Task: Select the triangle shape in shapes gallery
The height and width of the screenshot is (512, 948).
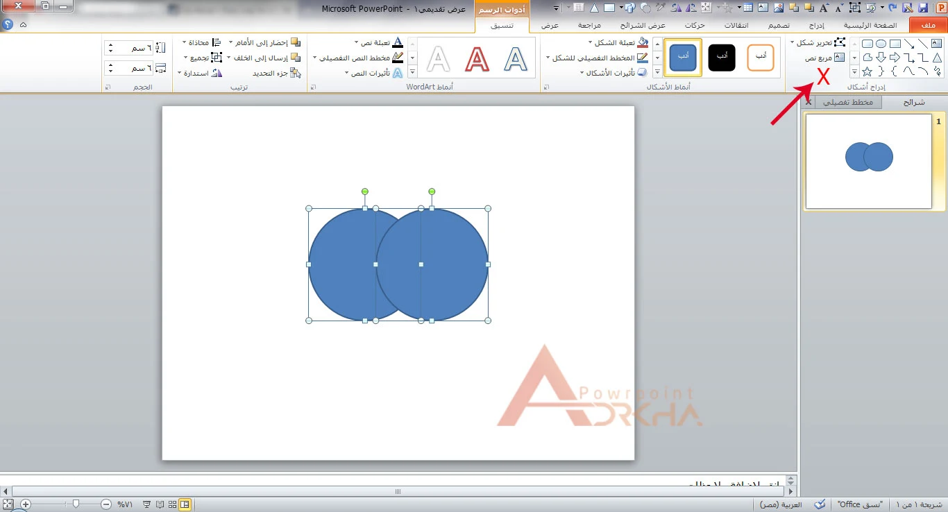Action: (x=937, y=58)
